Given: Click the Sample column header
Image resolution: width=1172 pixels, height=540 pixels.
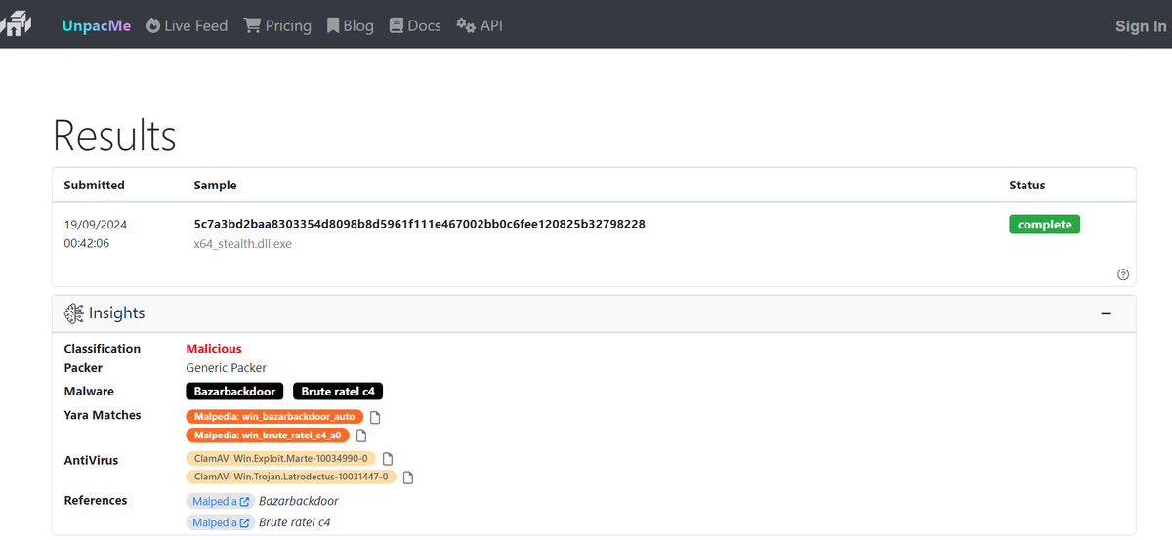Looking at the screenshot, I should (x=216, y=185).
